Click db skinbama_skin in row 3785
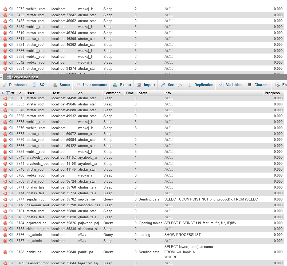Image resolution: width=287 pixels, height=266 pixels. point(90,229)
